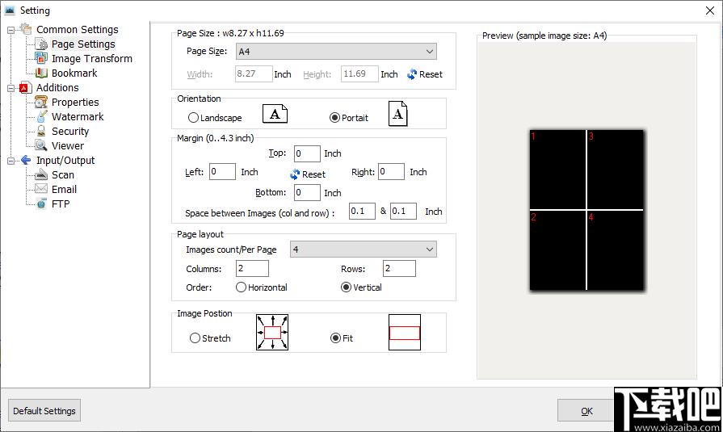The image size is (723, 432).
Task: Click the Email envelope icon
Action: [x=41, y=189]
